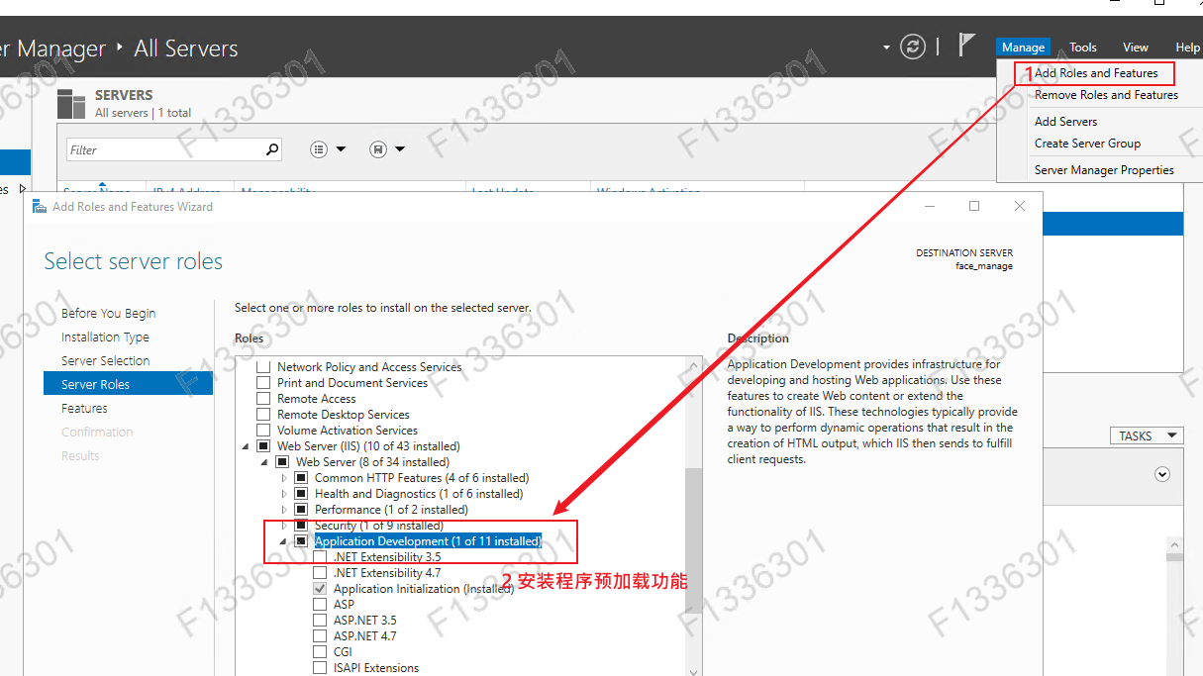Expand Health and Diagnostics node
This screenshot has width=1203, height=676.
pyautogui.click(x=283, y=494)
